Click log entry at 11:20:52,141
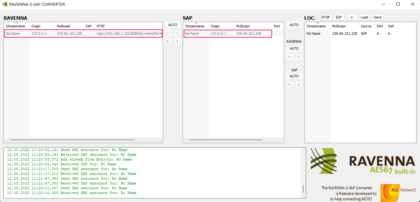This screenshot has width=420, height=202. click(67, 150)
